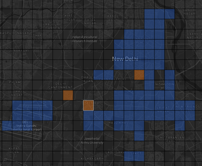
Task: Click Indira Gandhi International Airport label
Action: (26, 126)
